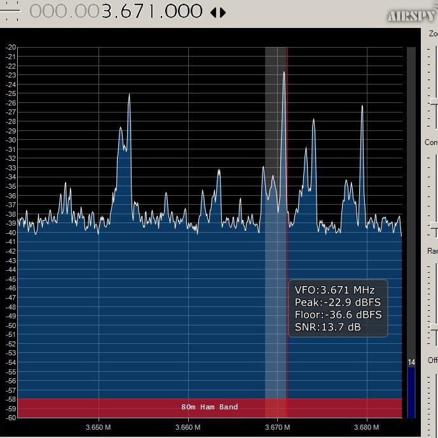Click the Zoom slider thumb
Screen dimensions: 438x438
coord(434,102)
